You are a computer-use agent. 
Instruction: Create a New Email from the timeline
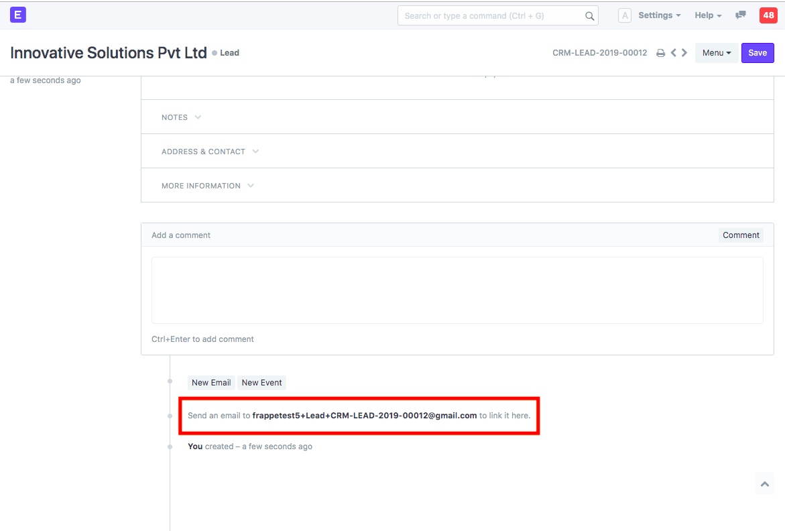(x=210, y=382)
